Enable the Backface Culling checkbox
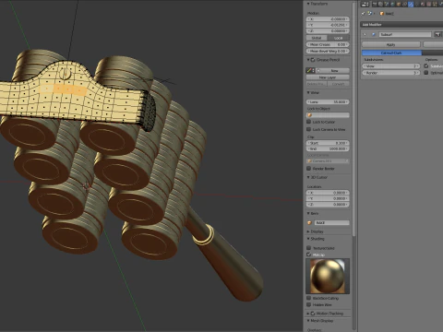Image resolution: width=443 pixels, height=332 pixels. 308,298
